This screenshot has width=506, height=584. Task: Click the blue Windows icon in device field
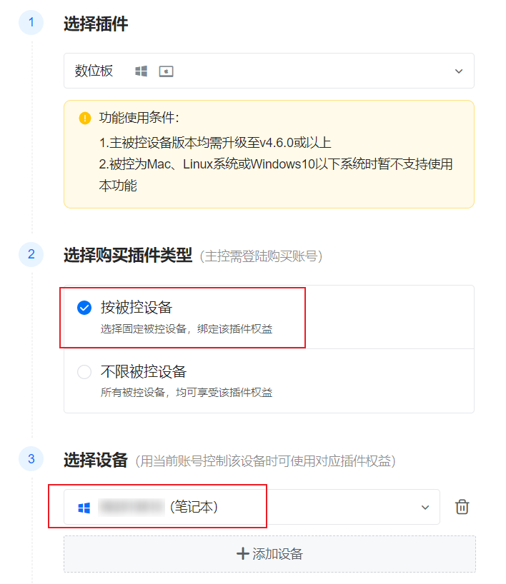coord(84,508)
